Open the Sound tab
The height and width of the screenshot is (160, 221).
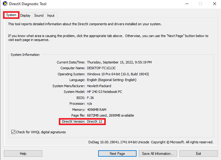(x=39, y=15)
